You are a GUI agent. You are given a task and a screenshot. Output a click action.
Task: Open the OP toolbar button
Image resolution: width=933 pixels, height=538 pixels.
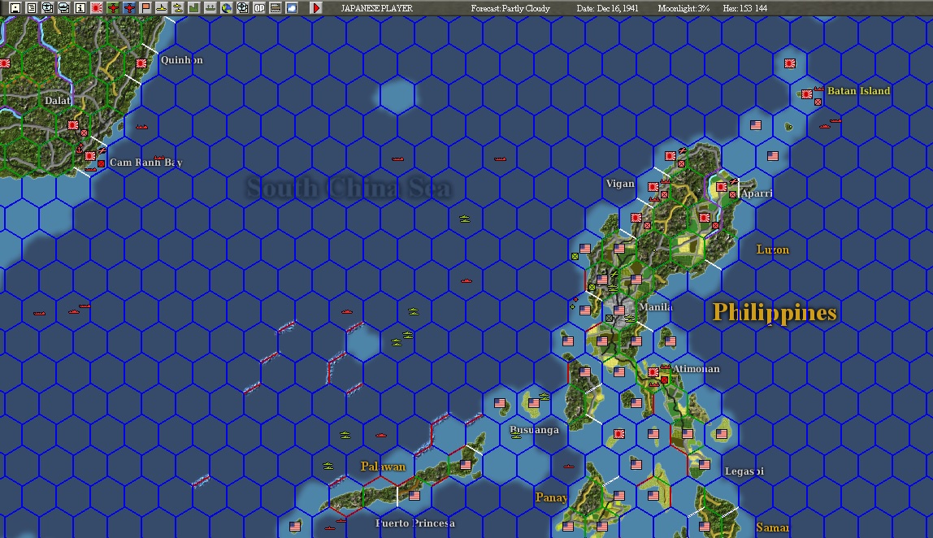(258, 8)
